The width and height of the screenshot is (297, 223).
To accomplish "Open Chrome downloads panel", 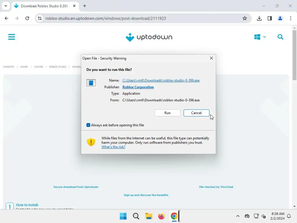I will pyautogui.click(x=259, y=18).
